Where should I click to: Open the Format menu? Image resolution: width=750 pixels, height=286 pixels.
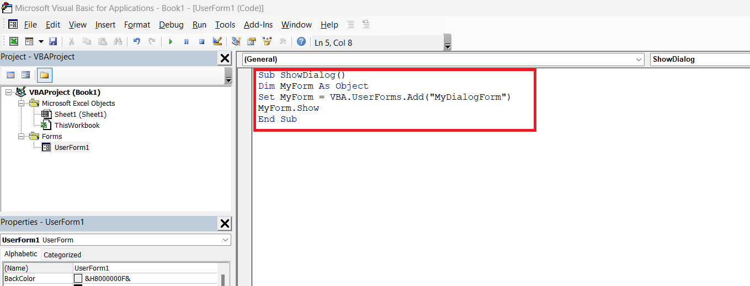(x=137, y=25)
